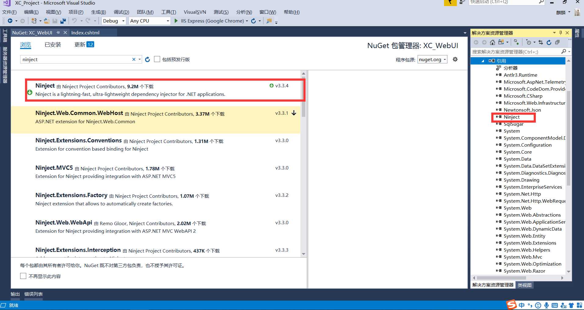Open NuGet package source settings gear
Image resolution: width=584 pixels, height=310 pixels.
pyautogui.click(x=455, y=59)
